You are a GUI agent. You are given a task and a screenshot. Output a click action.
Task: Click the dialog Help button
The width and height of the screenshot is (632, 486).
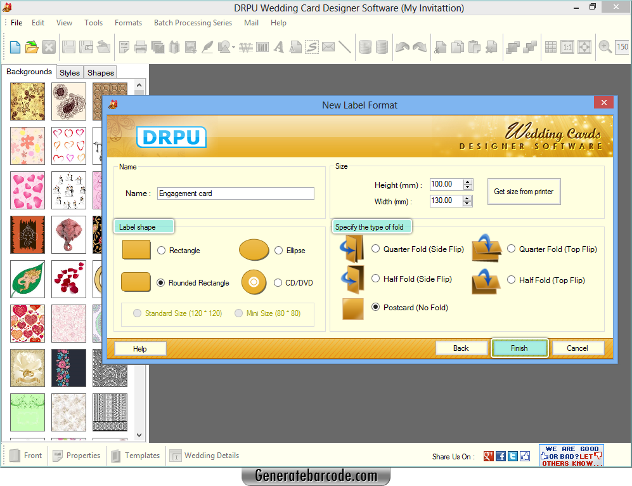(x=140, y=348)
